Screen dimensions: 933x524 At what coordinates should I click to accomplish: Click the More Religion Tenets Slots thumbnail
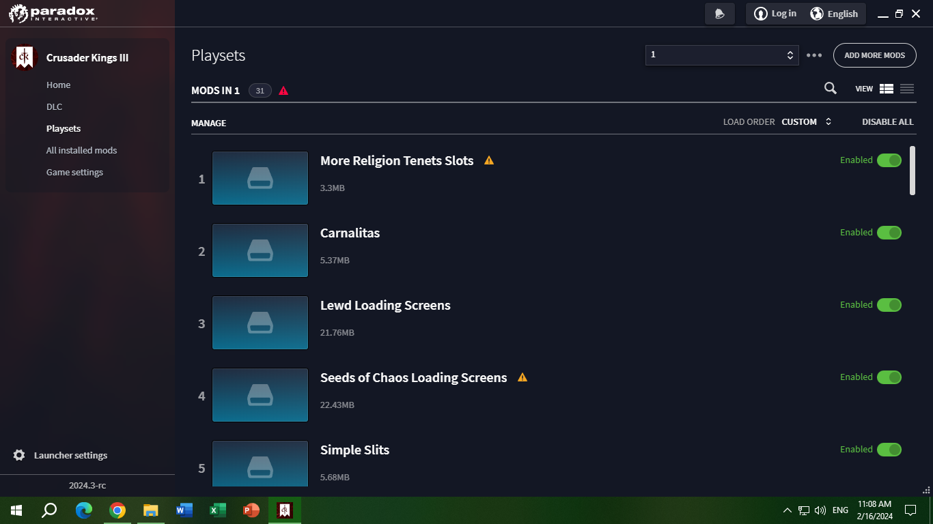[x=260, y=178]
